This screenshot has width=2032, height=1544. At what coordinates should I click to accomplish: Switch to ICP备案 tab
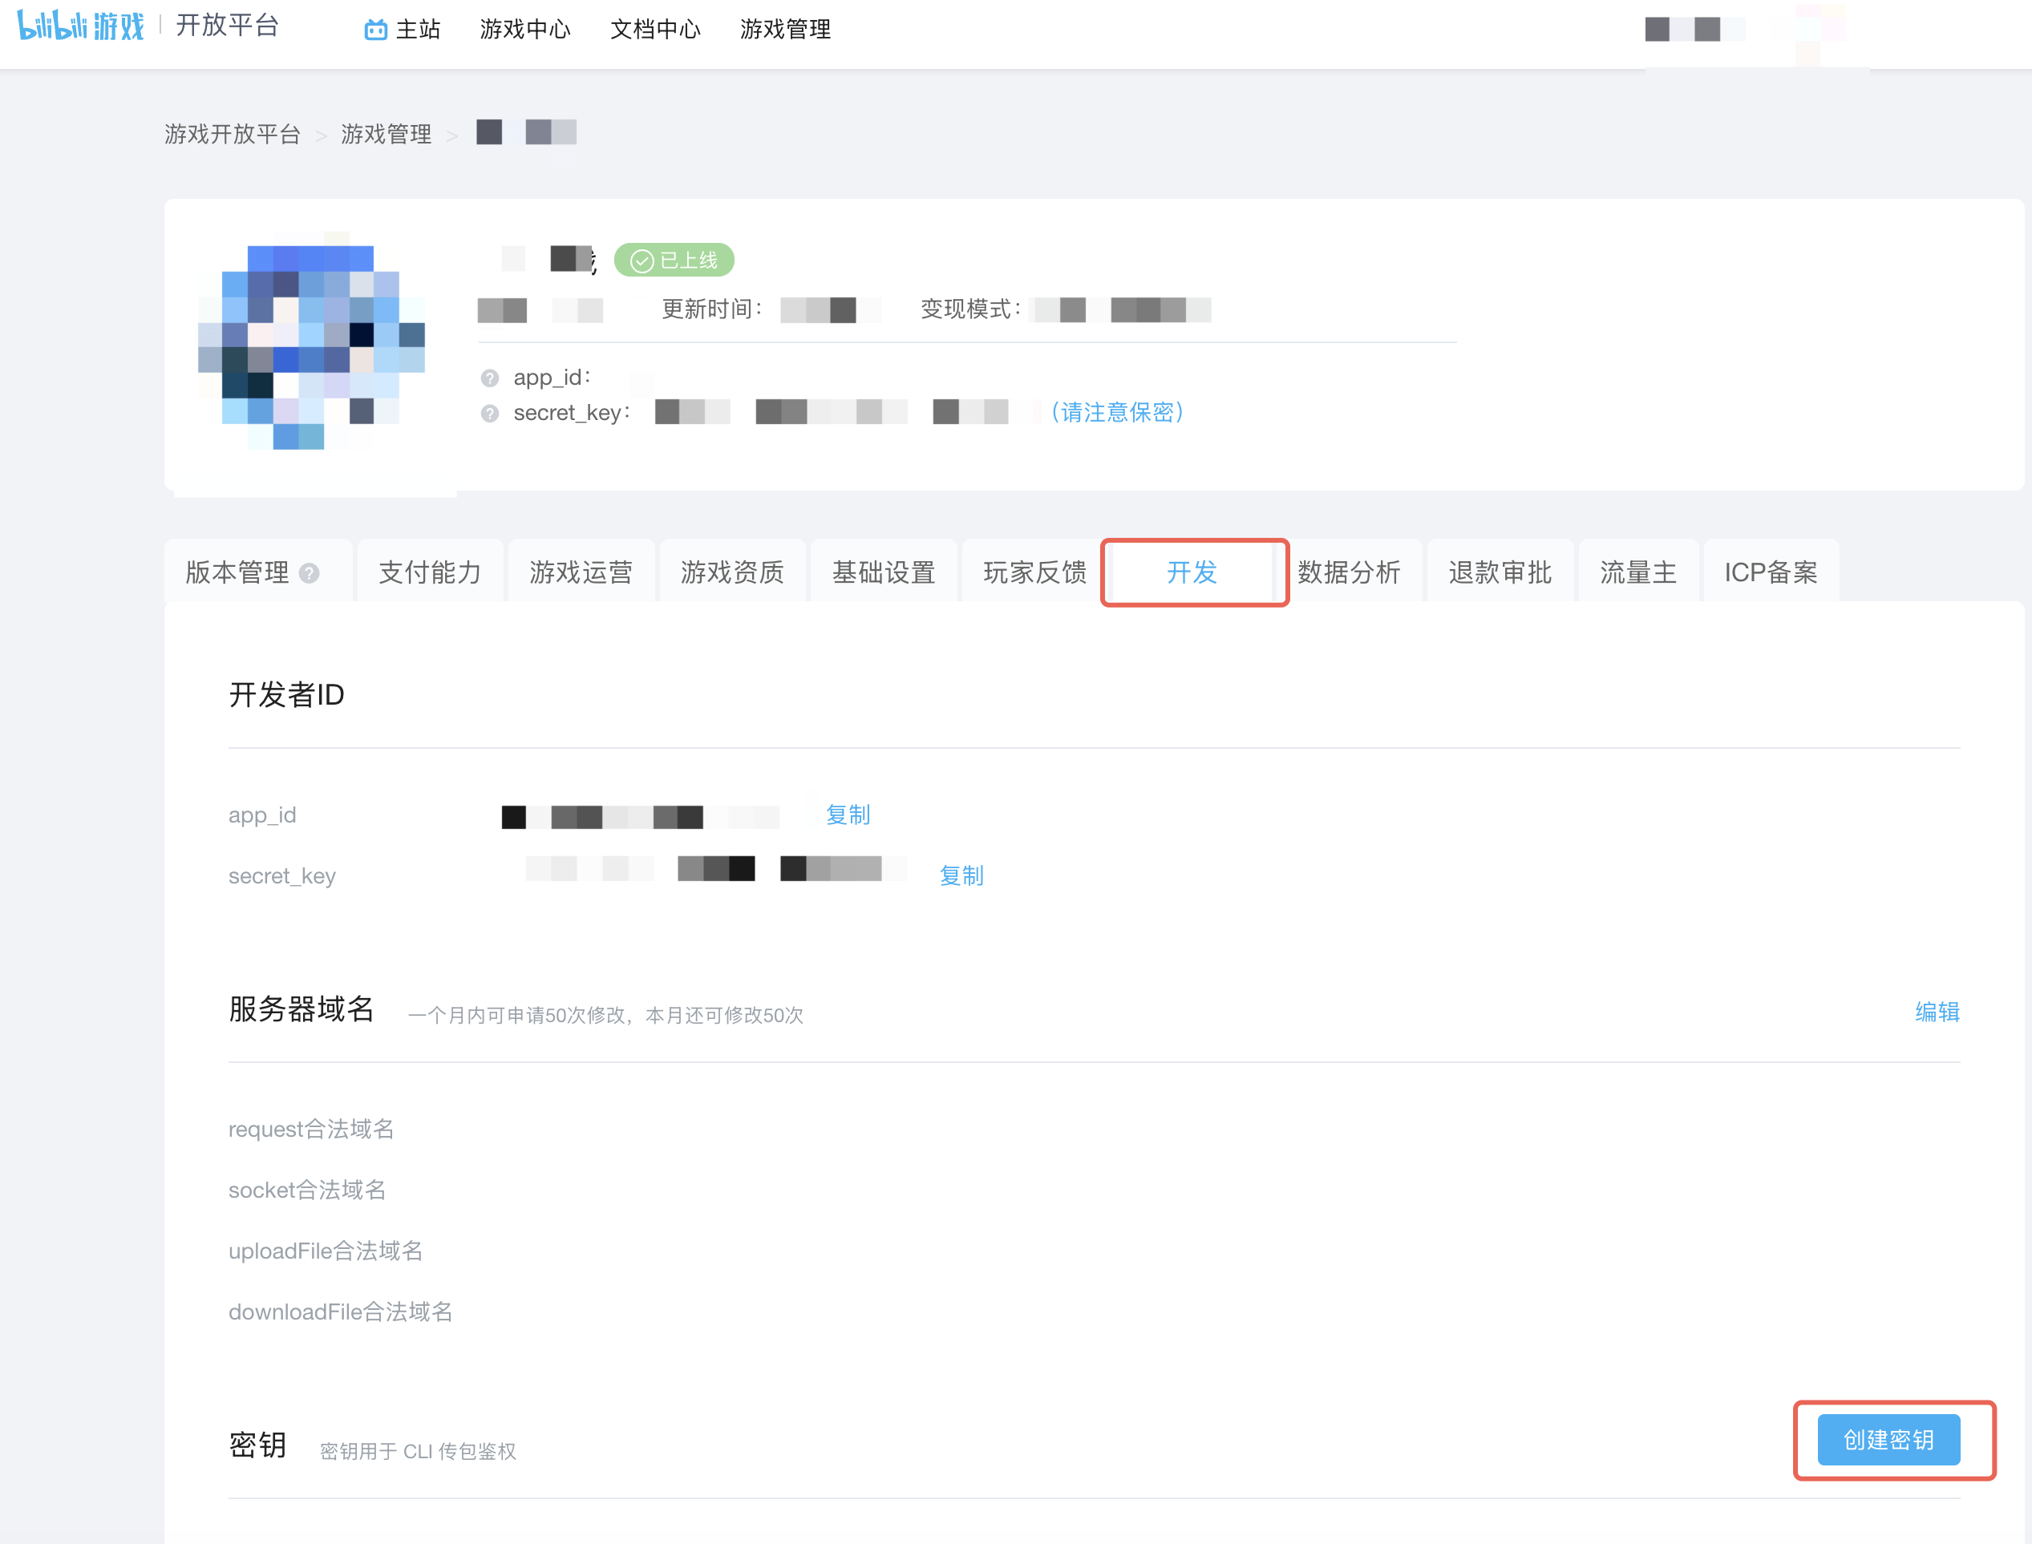click(1771, 572)
